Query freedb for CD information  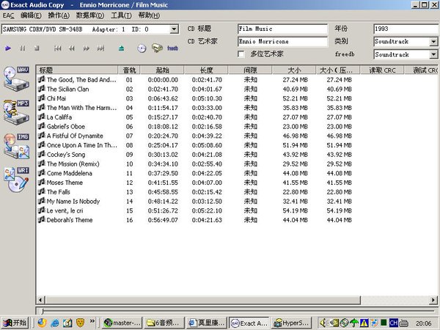pyautogui.click(x=172, y=48)
